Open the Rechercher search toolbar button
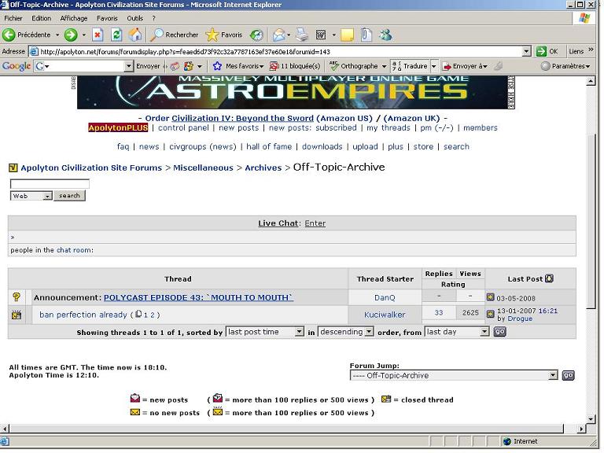The image size is (604, 453). [x=175, y=35]
